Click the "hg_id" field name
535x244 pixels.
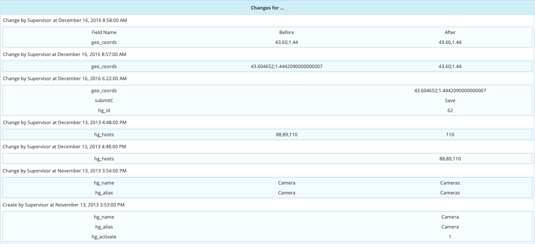click(x=104, y=110)
